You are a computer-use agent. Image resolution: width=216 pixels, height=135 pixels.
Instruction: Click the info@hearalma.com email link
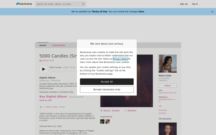click(x=167, y=100)
